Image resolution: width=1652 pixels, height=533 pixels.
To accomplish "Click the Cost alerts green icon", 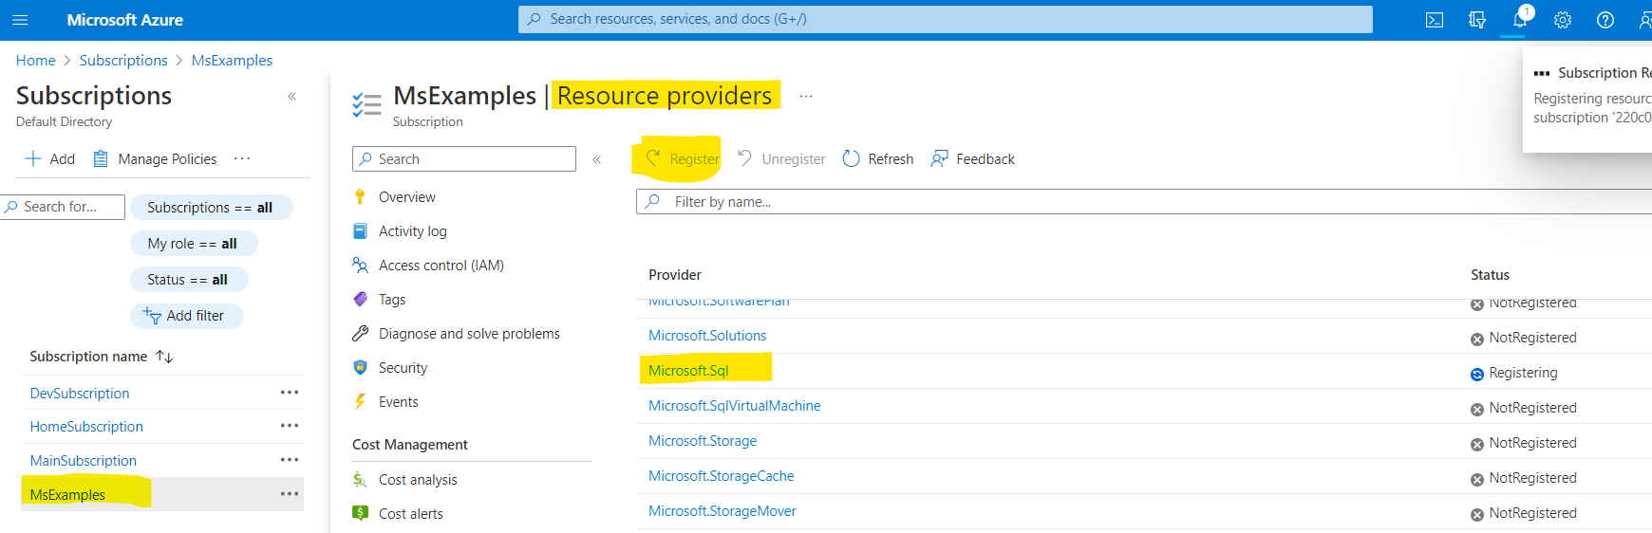I will coord(360,513).
